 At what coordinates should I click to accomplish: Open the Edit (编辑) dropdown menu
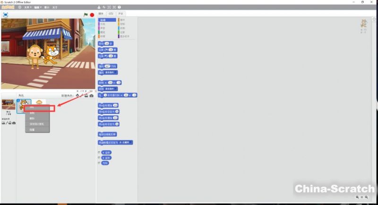click(37, 8)
